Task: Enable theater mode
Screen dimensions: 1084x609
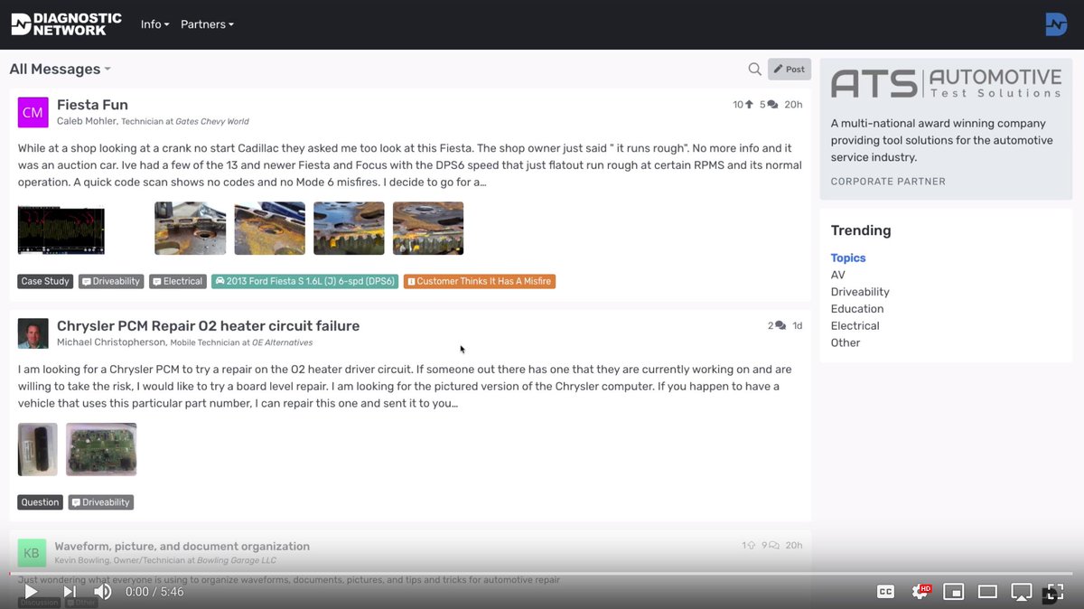Action: coord(987,592)
